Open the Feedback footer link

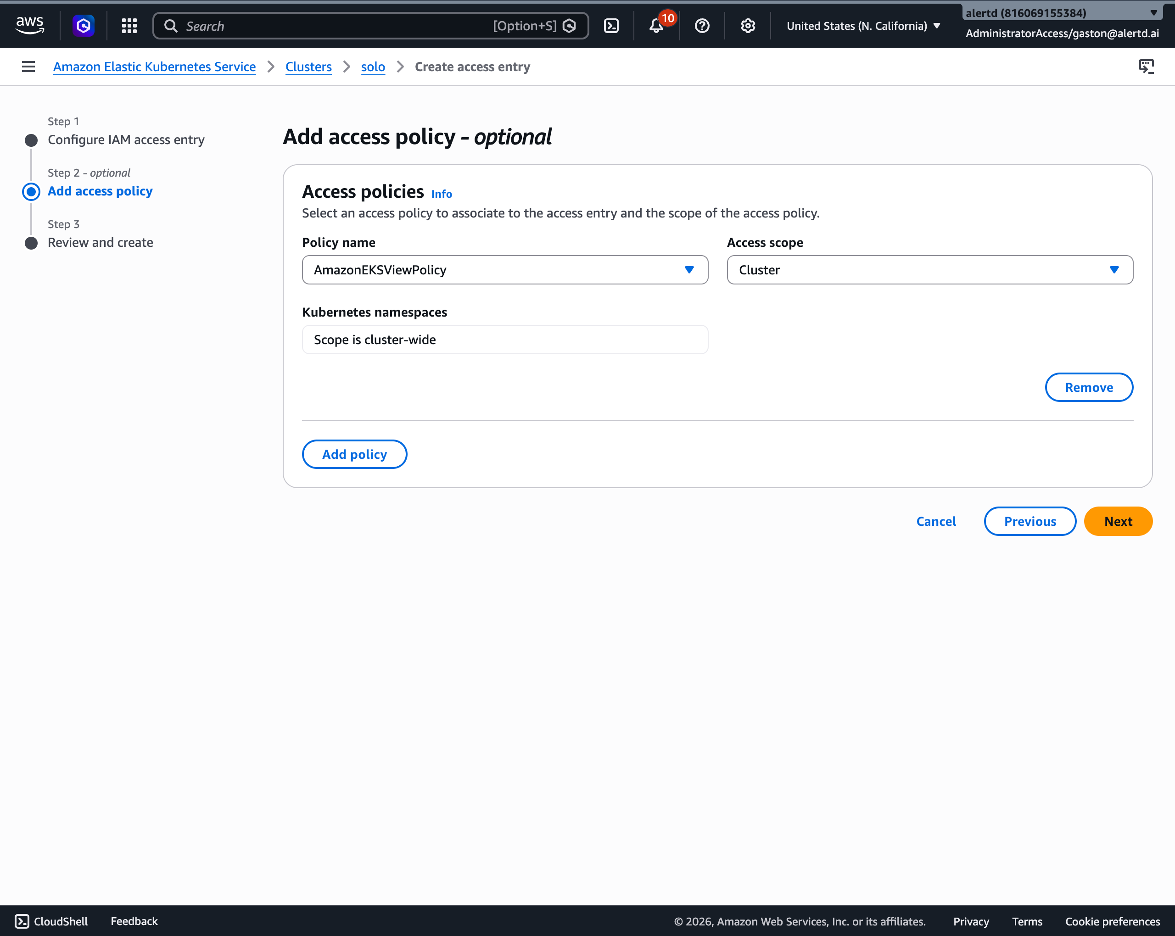click(x=134, y=921)
